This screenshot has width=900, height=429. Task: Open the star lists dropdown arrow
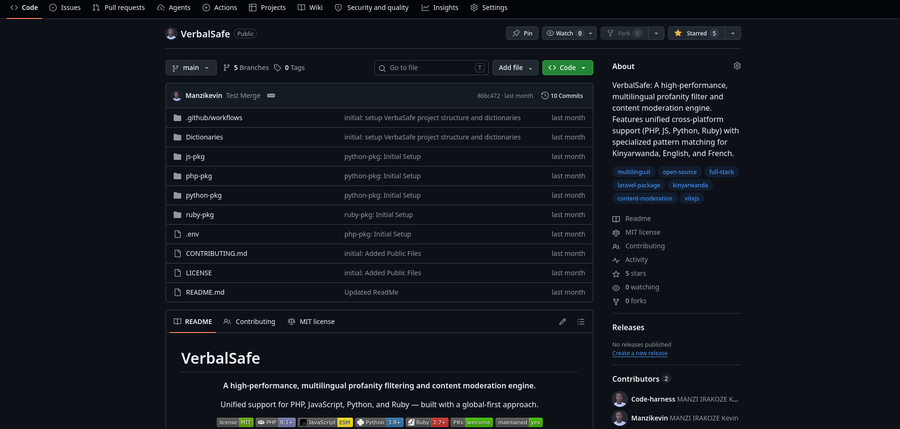[733, 33]
